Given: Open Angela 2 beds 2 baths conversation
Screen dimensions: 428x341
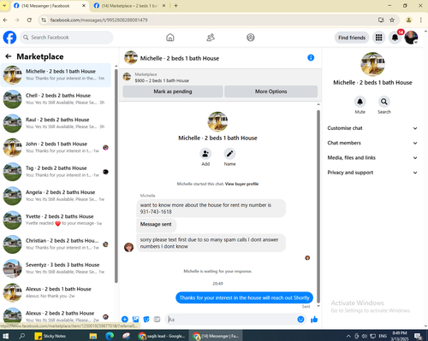Looking at the screenshot, I should 56,196.
